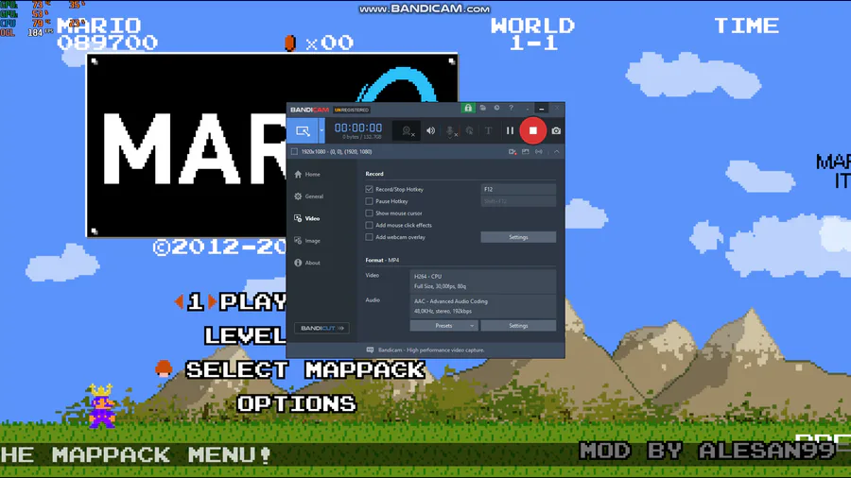Open the recording mode dropdown arrow
851x478 pixels.
pos(321,130)
